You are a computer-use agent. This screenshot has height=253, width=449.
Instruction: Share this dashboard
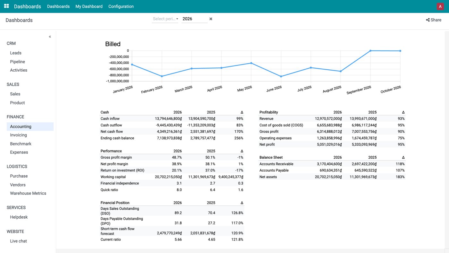[x=434, y=20]
